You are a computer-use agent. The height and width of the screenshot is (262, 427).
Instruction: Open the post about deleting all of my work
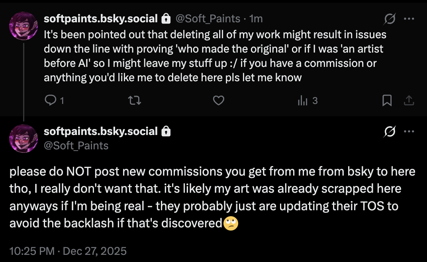pyautogui.click(x=215, y=56)
